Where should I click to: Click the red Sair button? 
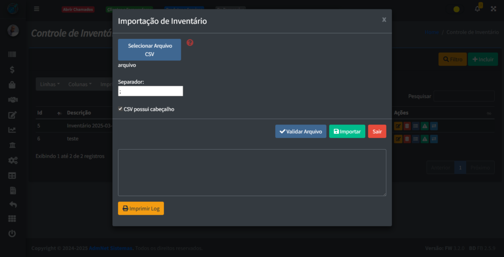[377, 131]
